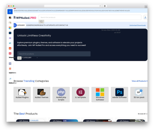Open the orange sidebar icon
This screenshot has width=154, height=131.
10,48
